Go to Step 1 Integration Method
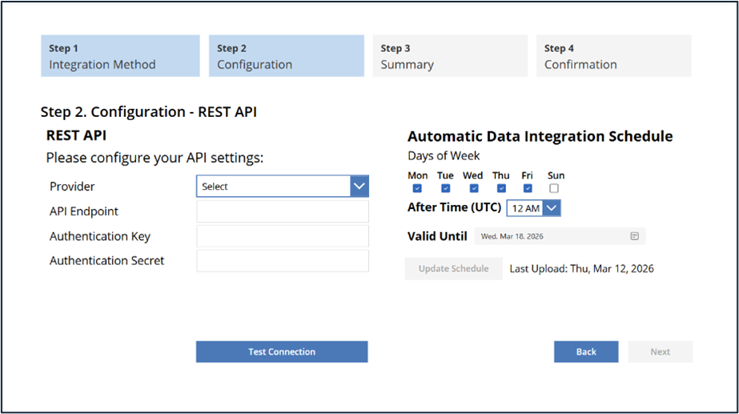Screen dimensions: 739x414 tap(120, 56)
